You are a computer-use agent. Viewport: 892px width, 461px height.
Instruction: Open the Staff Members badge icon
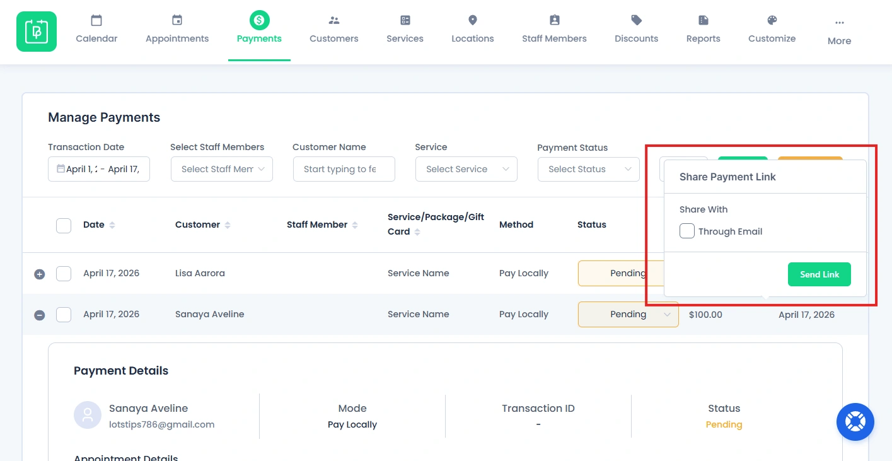(554, 20)
